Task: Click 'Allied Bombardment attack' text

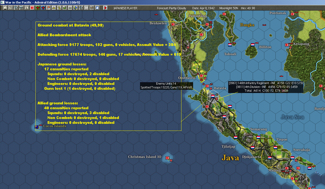Action: click(x=64, y=35)
